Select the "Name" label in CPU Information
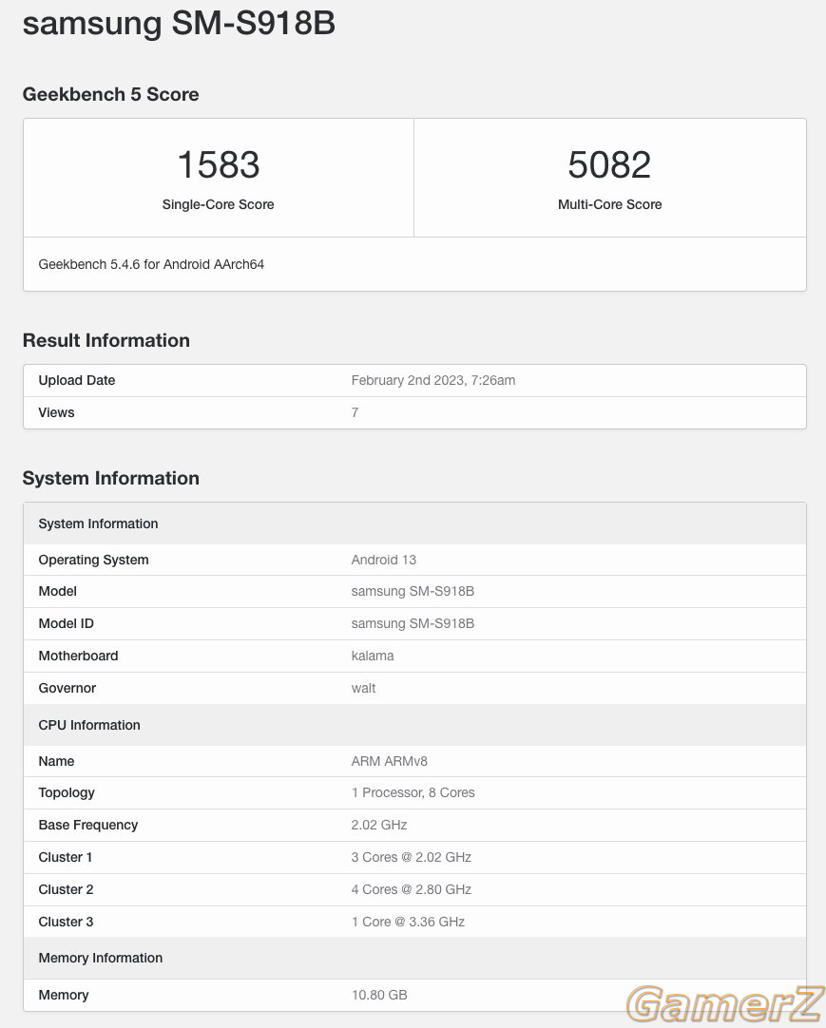Image resolution: width=826 pixels, height=1028 pixels. click(x=56, y=761)
